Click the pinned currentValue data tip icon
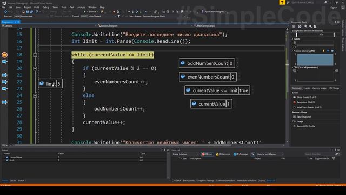This screenshot has width=346, height=195. (x=194, y=103)
